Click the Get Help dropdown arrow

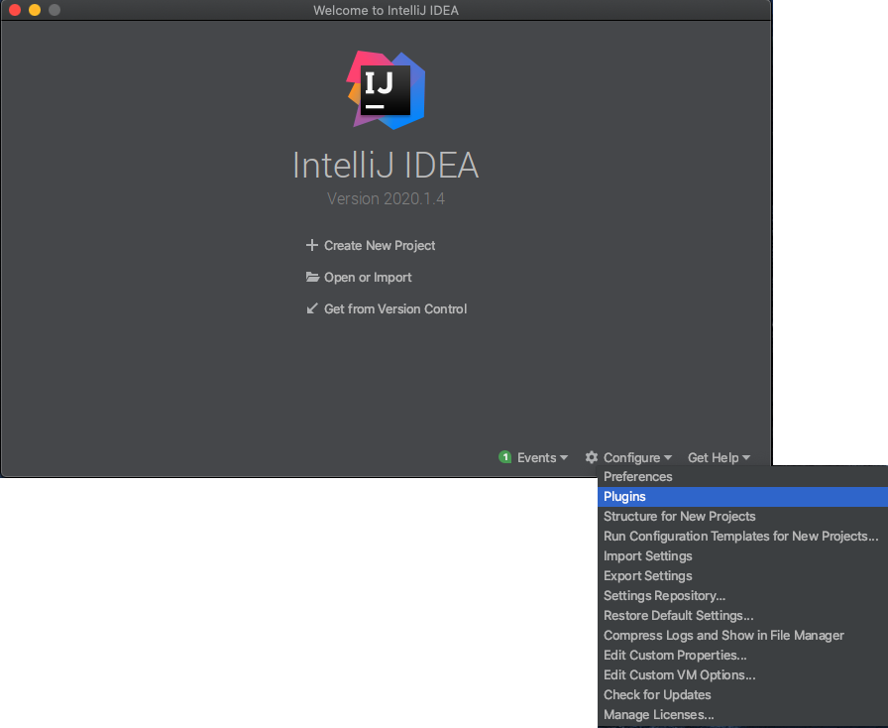[x=746, y=457]
